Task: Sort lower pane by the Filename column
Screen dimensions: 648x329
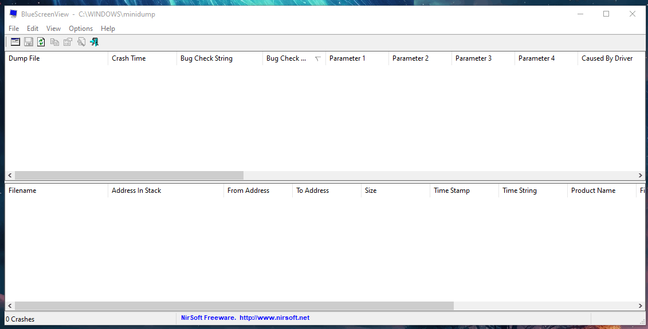Action: pyautogui.click(x=56, y=191)
